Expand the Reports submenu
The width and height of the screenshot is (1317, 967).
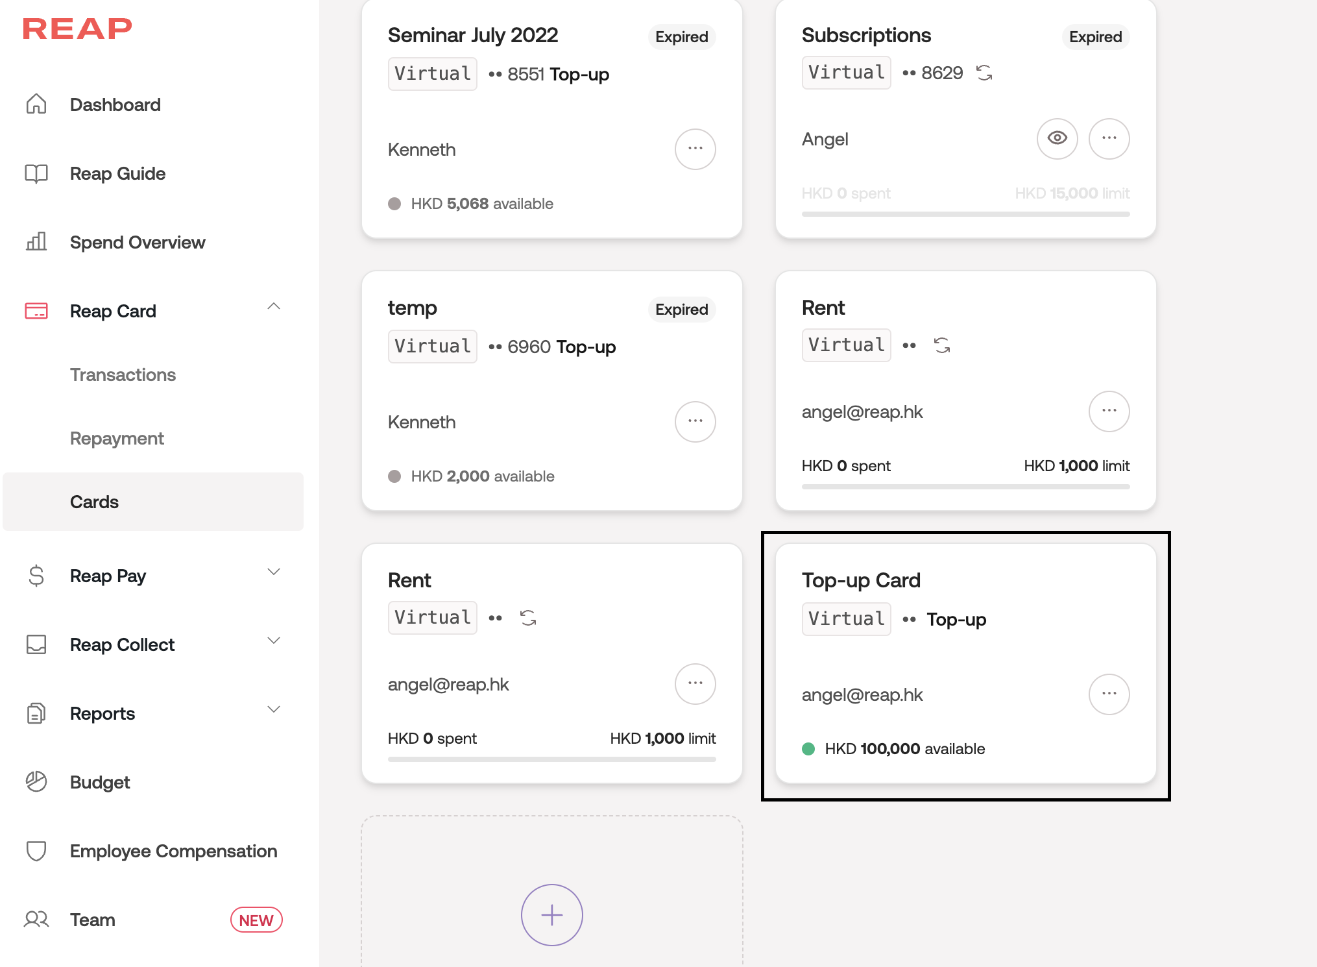[x=274, y=709]
